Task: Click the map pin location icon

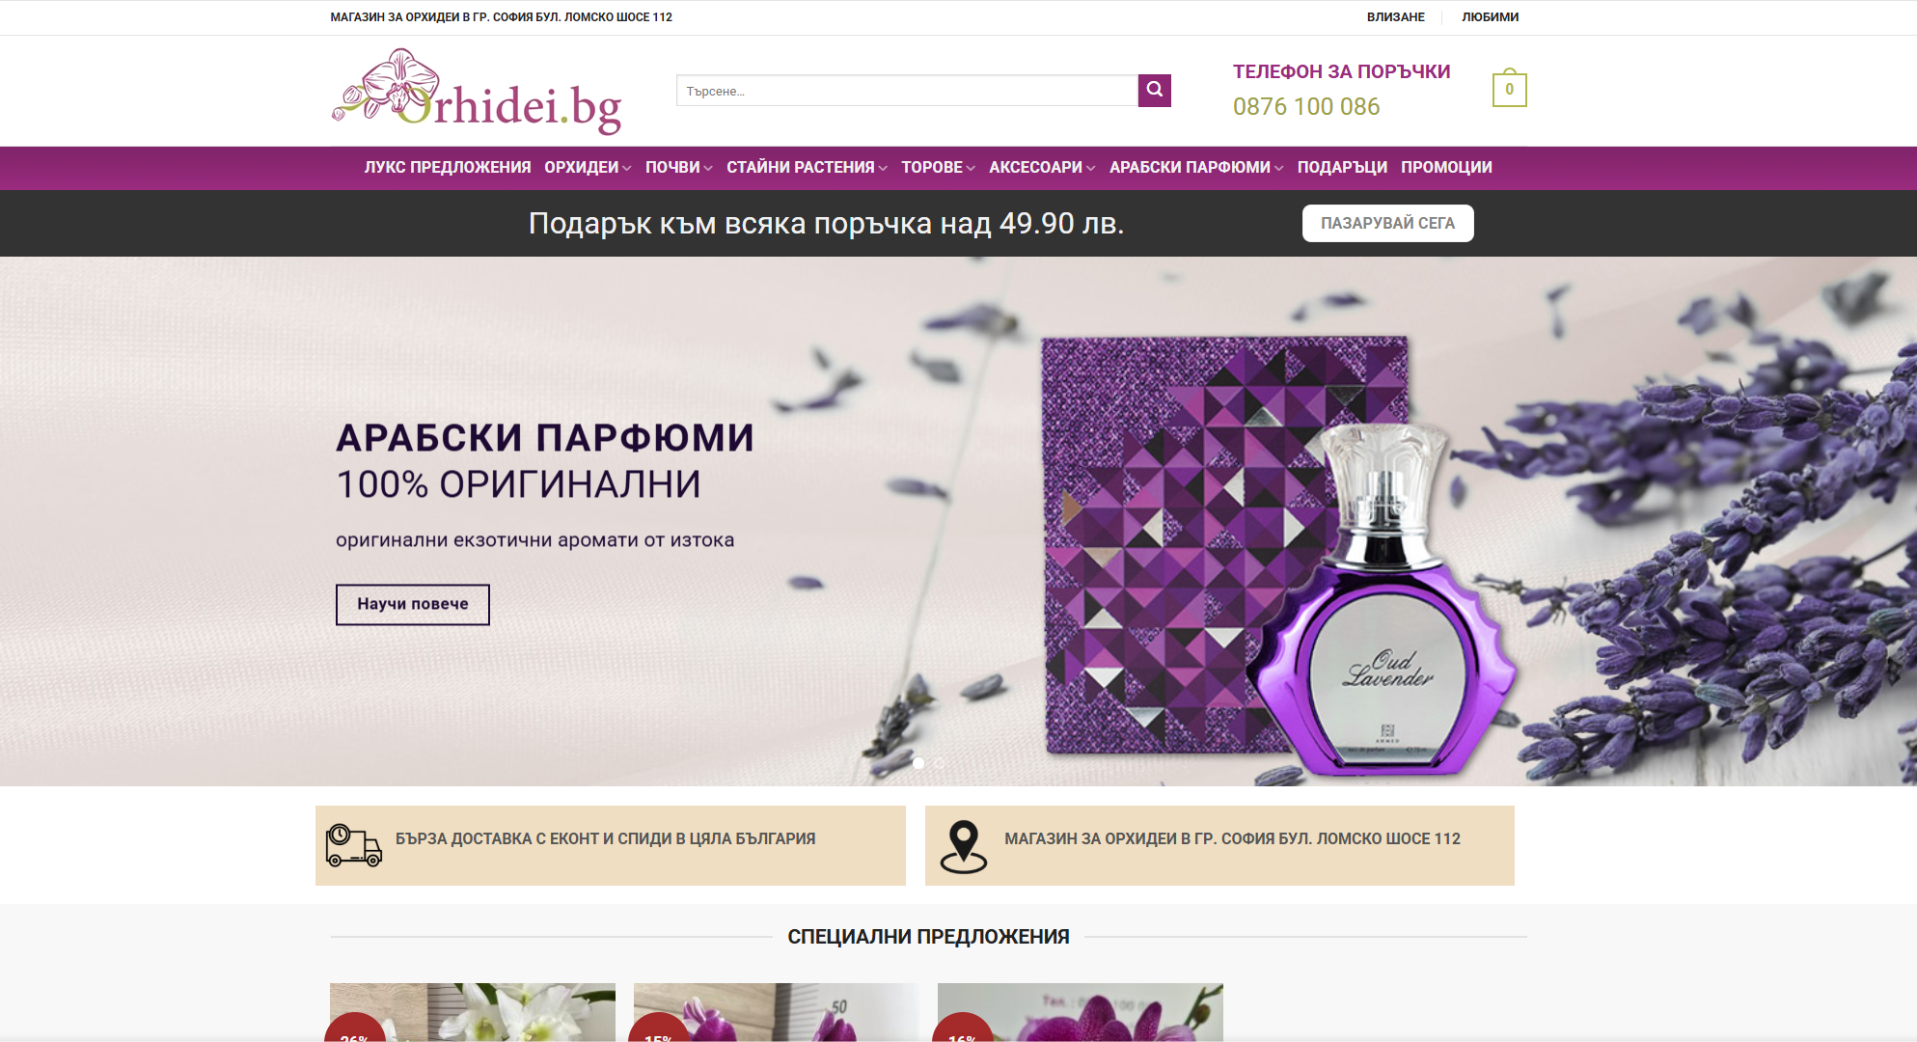Action: pyautogui.click(x=963, y=847)
